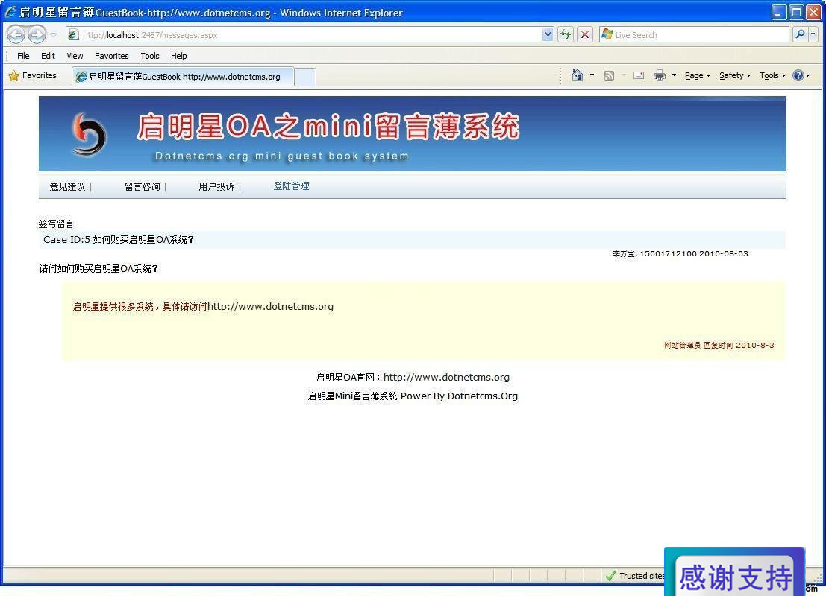Click the Print icon
The image size is (826, 596).
(x=659, y=76)
